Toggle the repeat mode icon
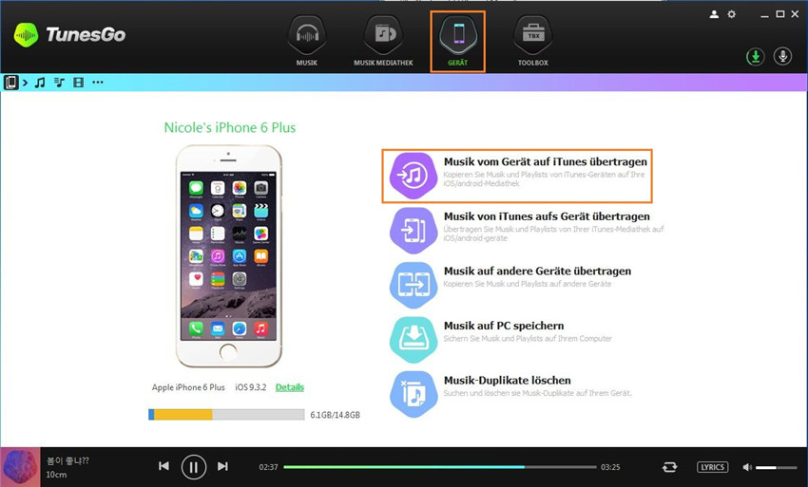The image size is (808, 487). [669, 467]
